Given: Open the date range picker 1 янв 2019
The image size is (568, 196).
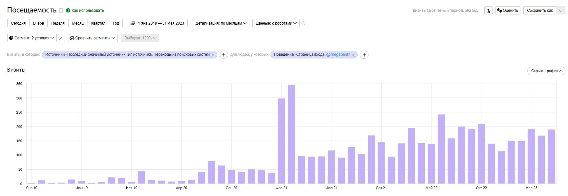Looking at the screenshot, I should click(x=157, y=23).
